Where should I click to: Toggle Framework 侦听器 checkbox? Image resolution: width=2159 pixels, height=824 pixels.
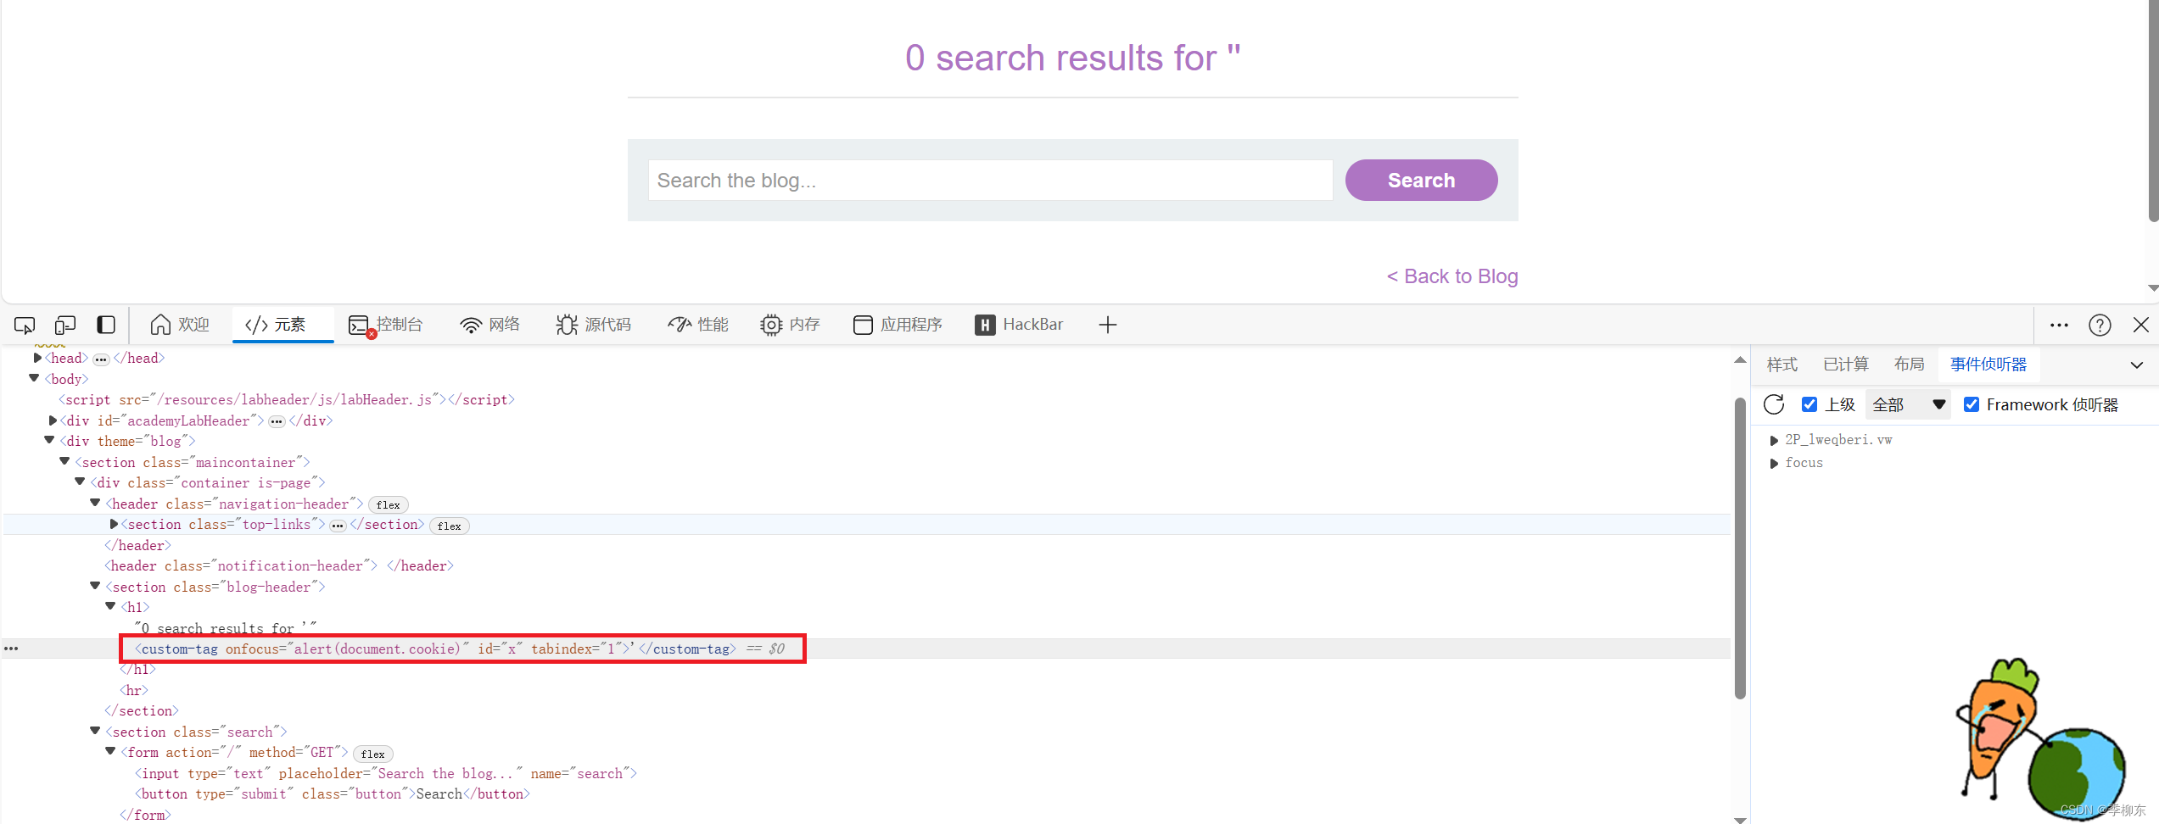point(1972,404)
